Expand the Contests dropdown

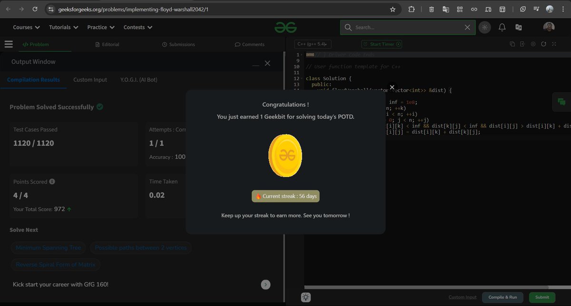click(x=138, y=28)
